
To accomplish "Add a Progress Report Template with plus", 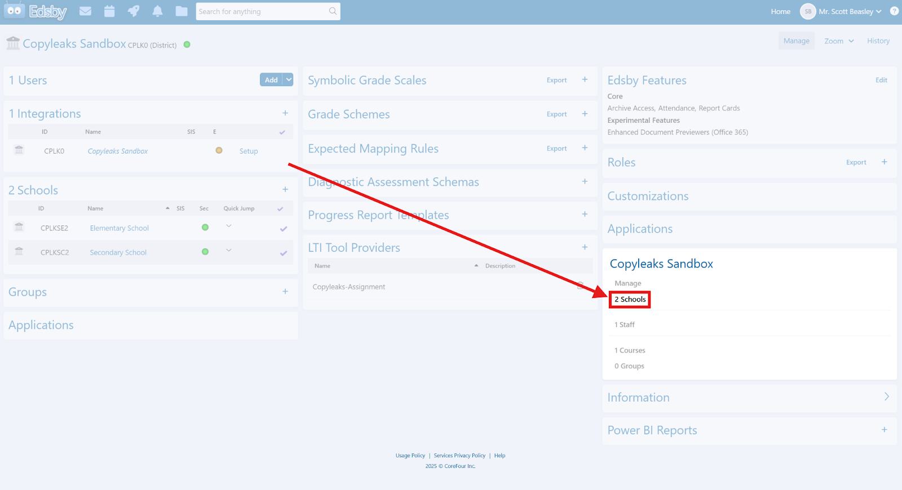I will [x=585, y=214].
